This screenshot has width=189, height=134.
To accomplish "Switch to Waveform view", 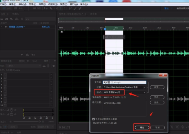I will point(6,8).
